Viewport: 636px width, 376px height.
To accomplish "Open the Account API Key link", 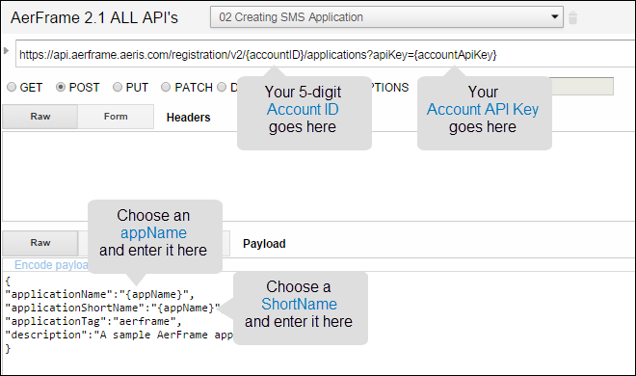I will (483, 109).
